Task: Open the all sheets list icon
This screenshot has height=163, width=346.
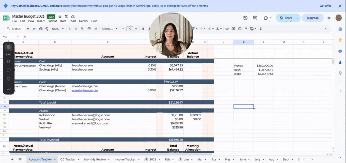Action: click(x=20, y=159)
